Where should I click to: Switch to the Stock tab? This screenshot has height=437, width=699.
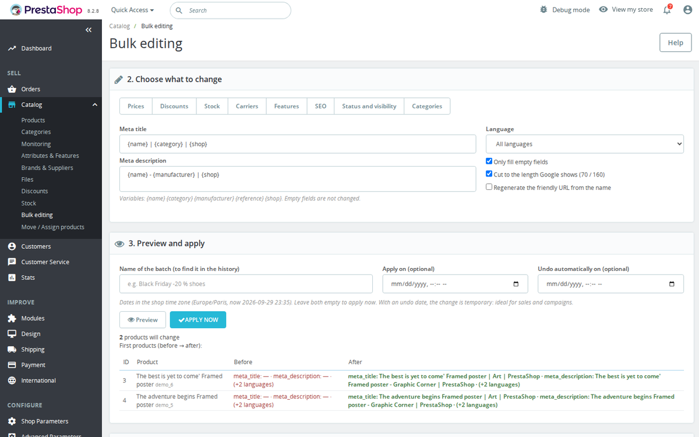click(212, 106)
